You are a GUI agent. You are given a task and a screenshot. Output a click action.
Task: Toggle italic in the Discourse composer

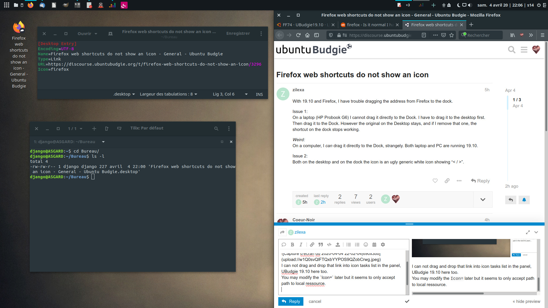pos(301,245)
